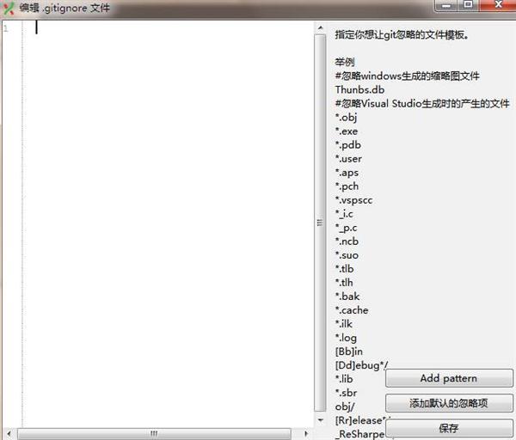Click the *.bak example line
Screen dimensions: 516x440
tap(347, 296)
